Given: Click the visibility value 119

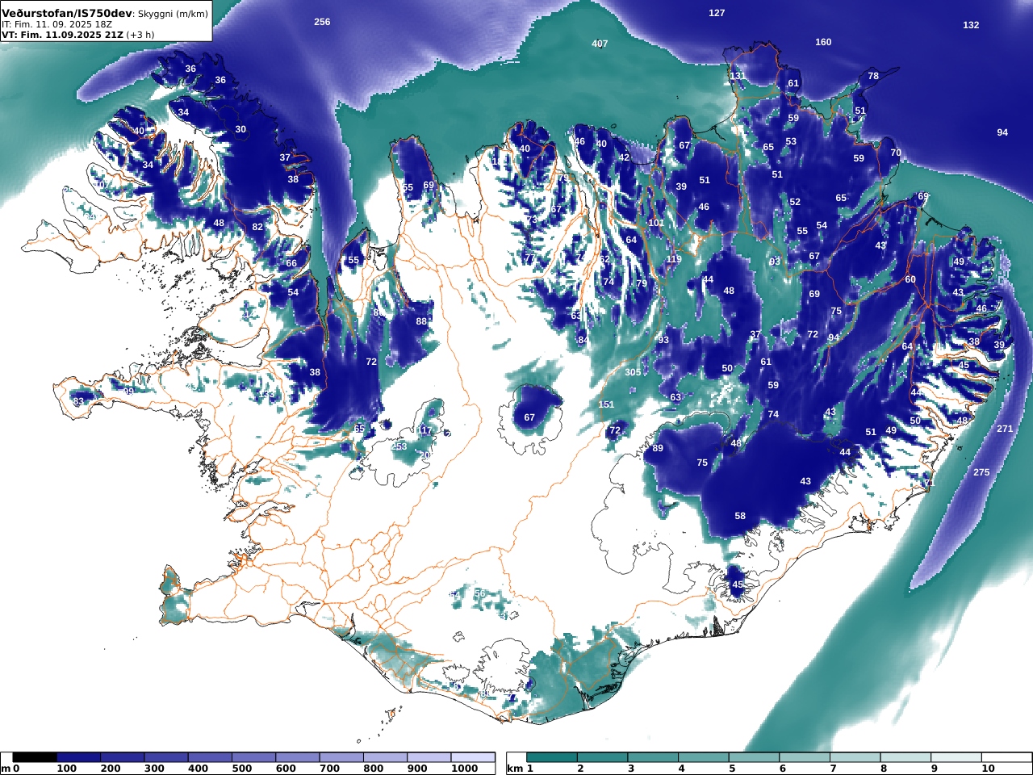Looking at the screenshot, I should pos(674,259).
